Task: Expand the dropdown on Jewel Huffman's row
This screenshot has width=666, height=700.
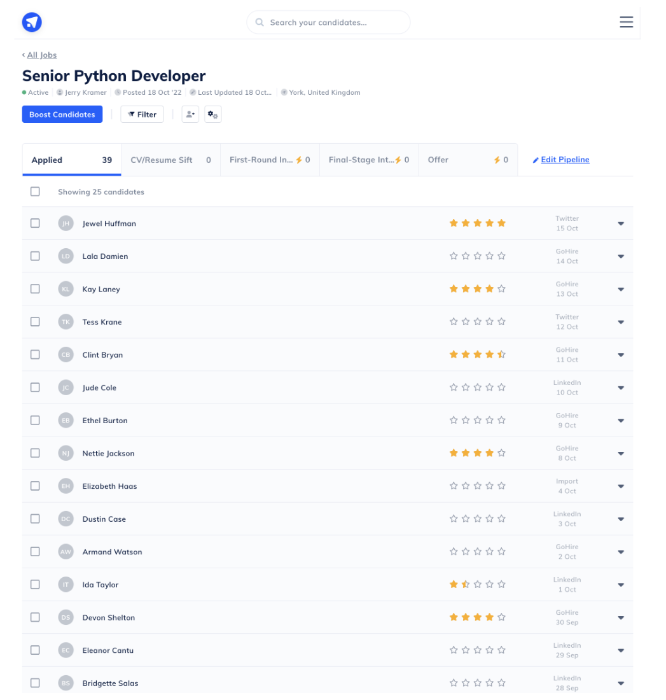Action: [620, 223]
